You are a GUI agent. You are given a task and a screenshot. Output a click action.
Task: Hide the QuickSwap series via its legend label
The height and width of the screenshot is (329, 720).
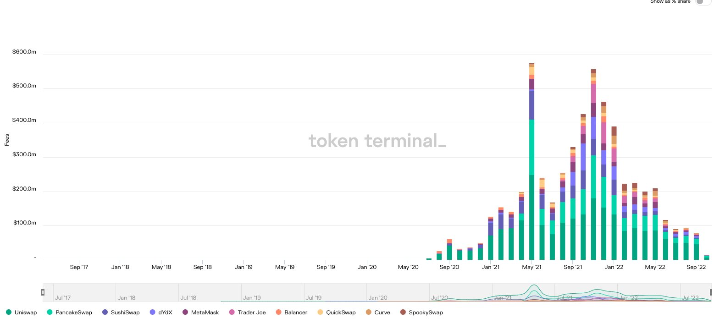pos(341,313)
